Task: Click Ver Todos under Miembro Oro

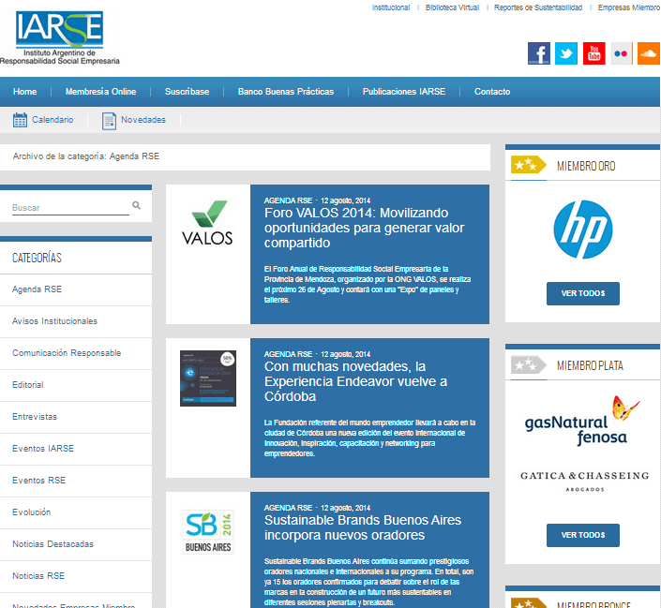Action: tap(582, 293)
